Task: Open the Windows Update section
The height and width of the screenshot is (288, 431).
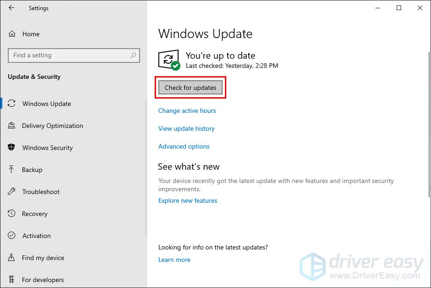Action: click(x=46, y=104)
